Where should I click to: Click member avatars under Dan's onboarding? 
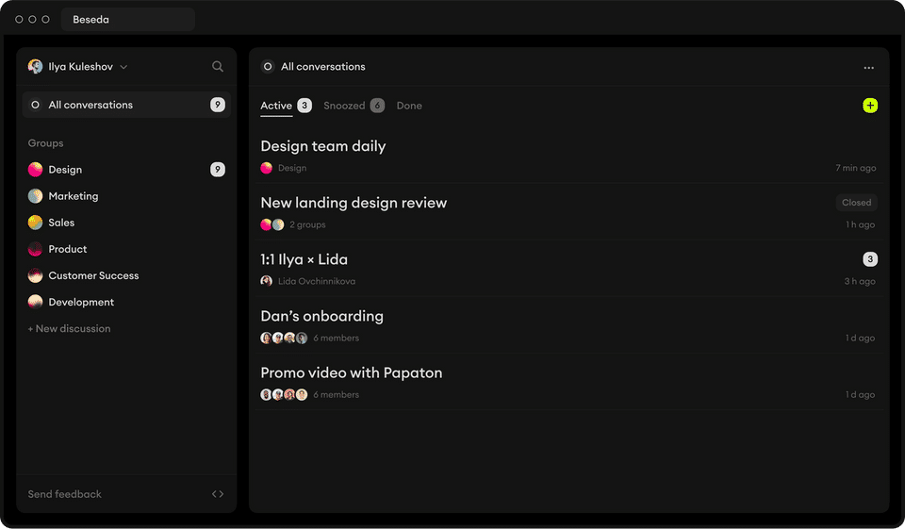pyautogui.click(x=284, y=338)
